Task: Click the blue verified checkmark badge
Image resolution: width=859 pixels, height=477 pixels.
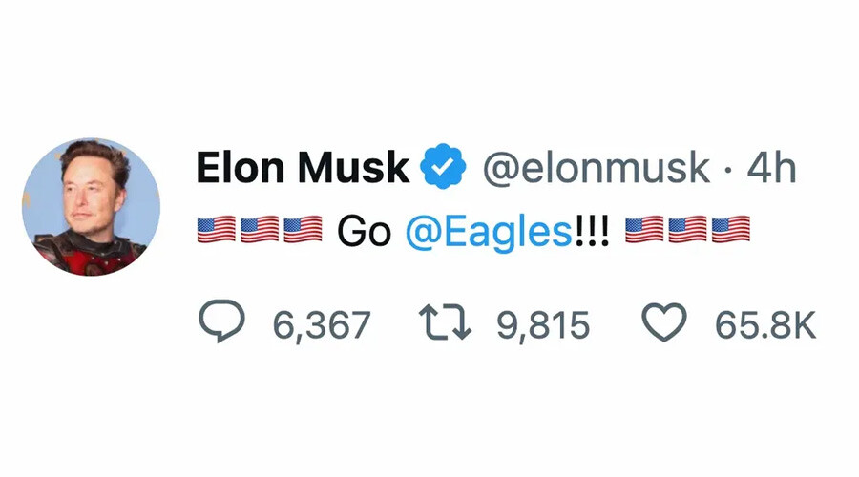Action: coord(444,169)
